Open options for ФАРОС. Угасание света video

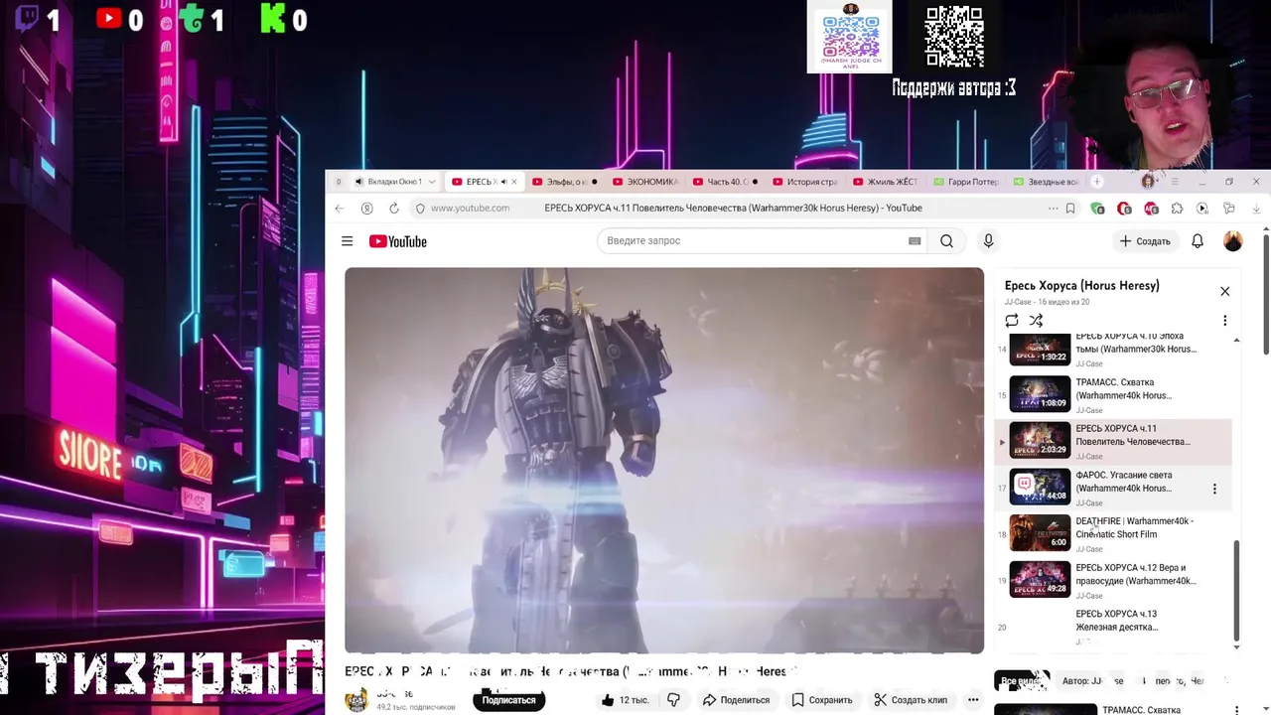1213,489
